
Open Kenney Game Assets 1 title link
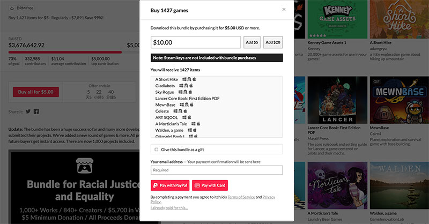pos(327,43)
